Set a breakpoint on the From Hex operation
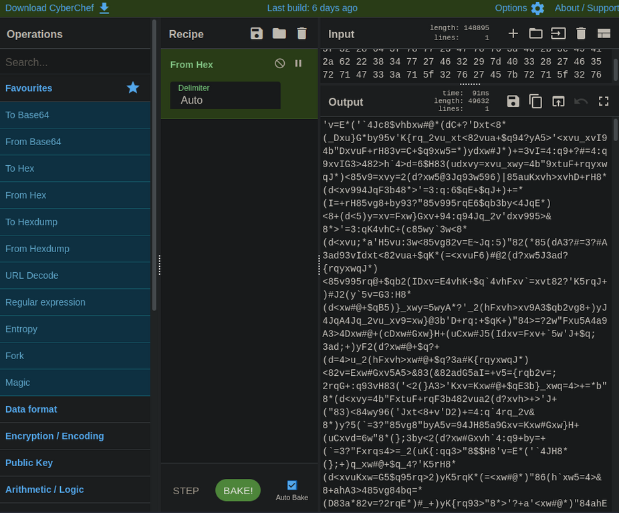Screen dimensions: 619x513 [x=298, y=64]
